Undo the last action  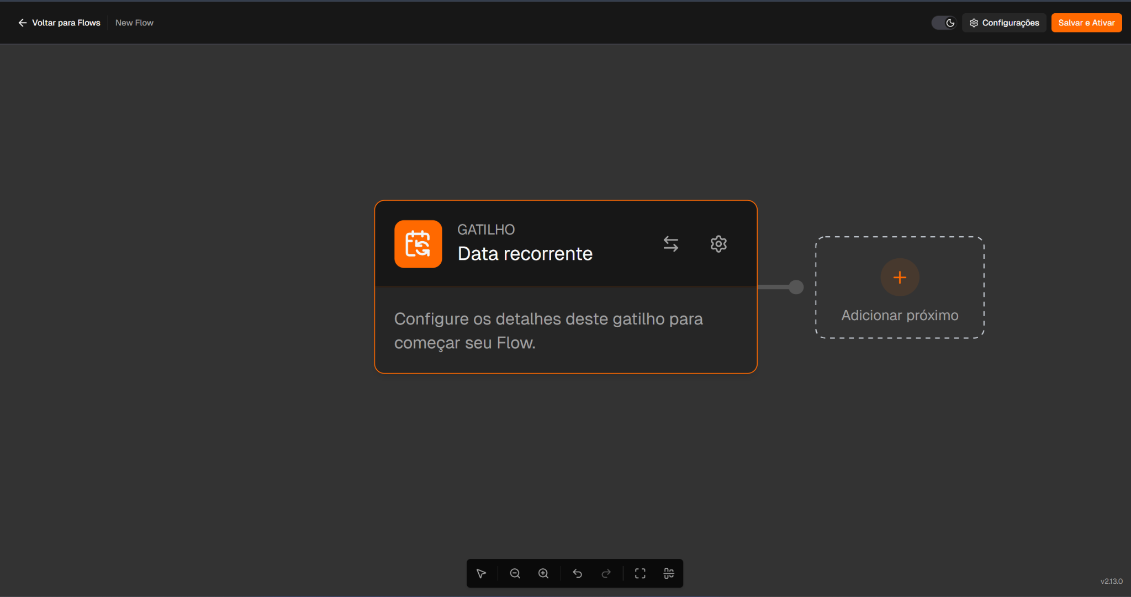pyautogui.click(x=578, y=574)
